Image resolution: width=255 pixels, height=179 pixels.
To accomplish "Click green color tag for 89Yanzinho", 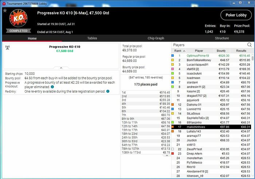I will [173, 122].
